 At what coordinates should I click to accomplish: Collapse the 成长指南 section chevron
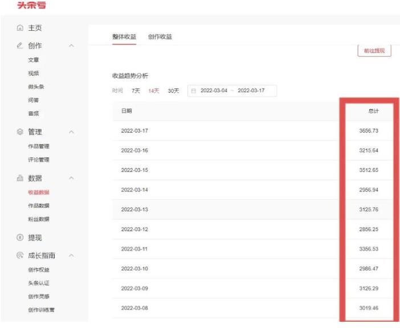tap(72, 255)
